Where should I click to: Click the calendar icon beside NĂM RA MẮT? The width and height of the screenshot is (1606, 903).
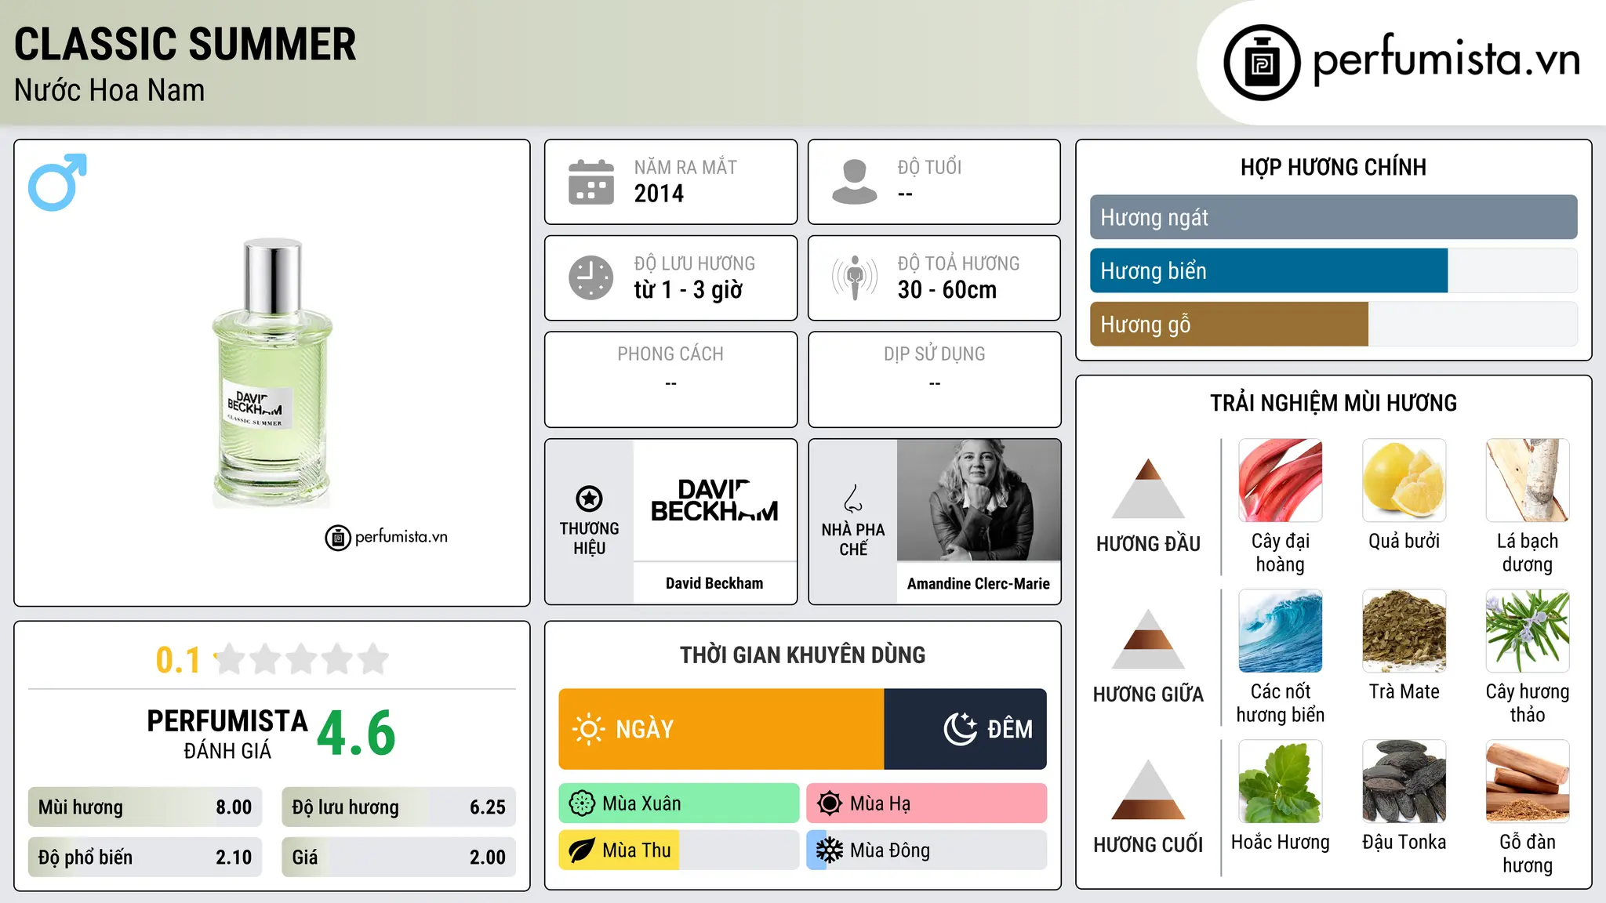coord(591,182)
